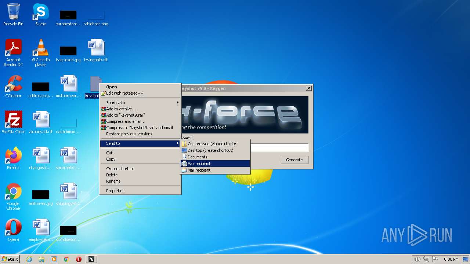Screen dimensions: 470x264
Task: Select the naminimum... file icon
Action: coord(68,125)
